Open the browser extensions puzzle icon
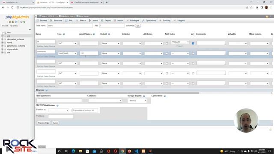 (x=257, y=8)
